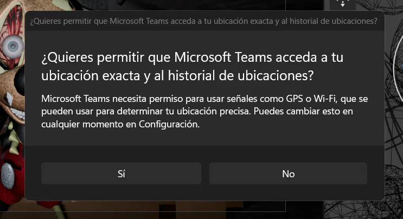Image resolution: width=403 pixels, height=219 pixels.
Task: Click the word Configuración in the description
Action: (169, 124)
